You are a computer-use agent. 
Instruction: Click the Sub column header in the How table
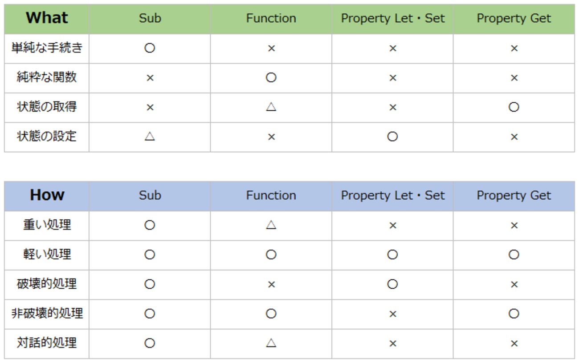[x=150, y=195]
